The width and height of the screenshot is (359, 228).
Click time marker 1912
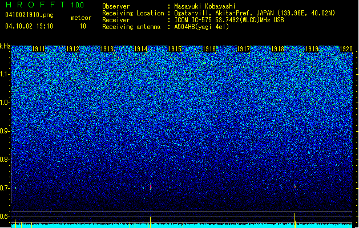coord(73,49)
